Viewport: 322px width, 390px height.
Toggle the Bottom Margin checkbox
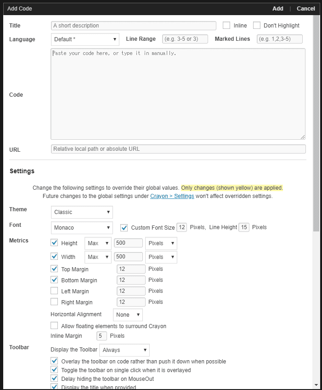(x=54, y=280)
